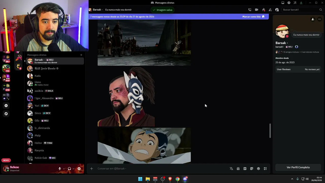
Task: Expand audio output options arrow
Action: click(x=74, y=169)
